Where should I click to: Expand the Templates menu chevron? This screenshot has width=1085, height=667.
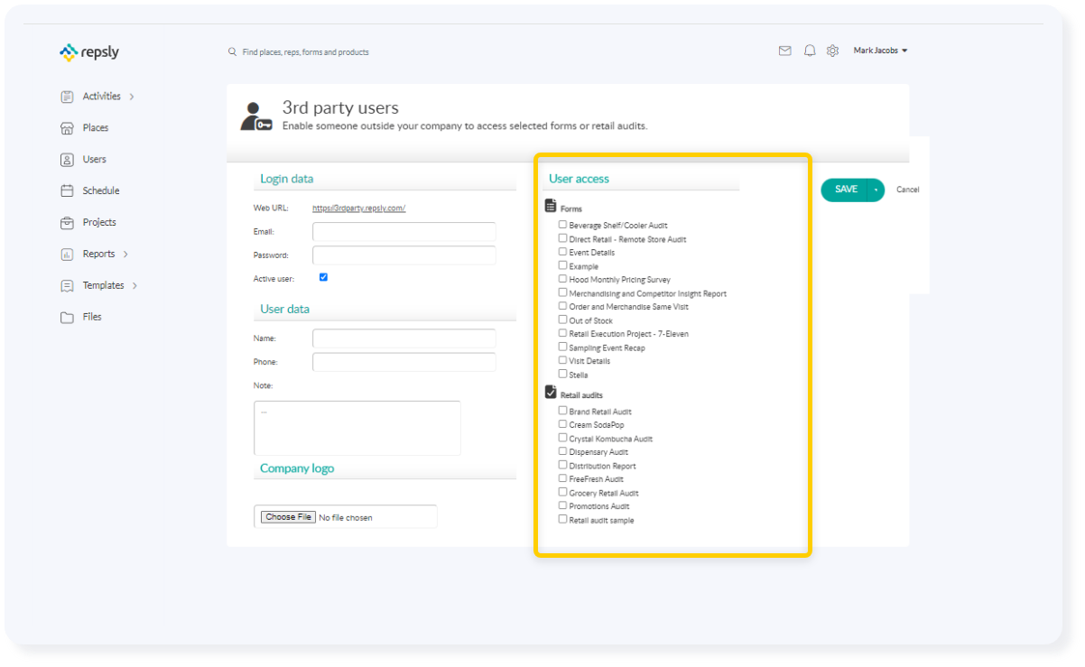click(134, 286)
